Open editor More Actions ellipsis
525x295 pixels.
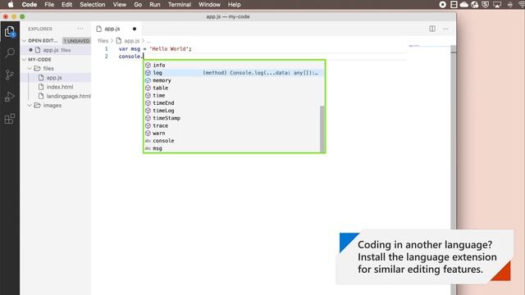click(x=445, y=29)
